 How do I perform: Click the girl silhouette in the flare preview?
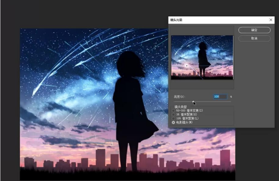[x=203, y=56]
